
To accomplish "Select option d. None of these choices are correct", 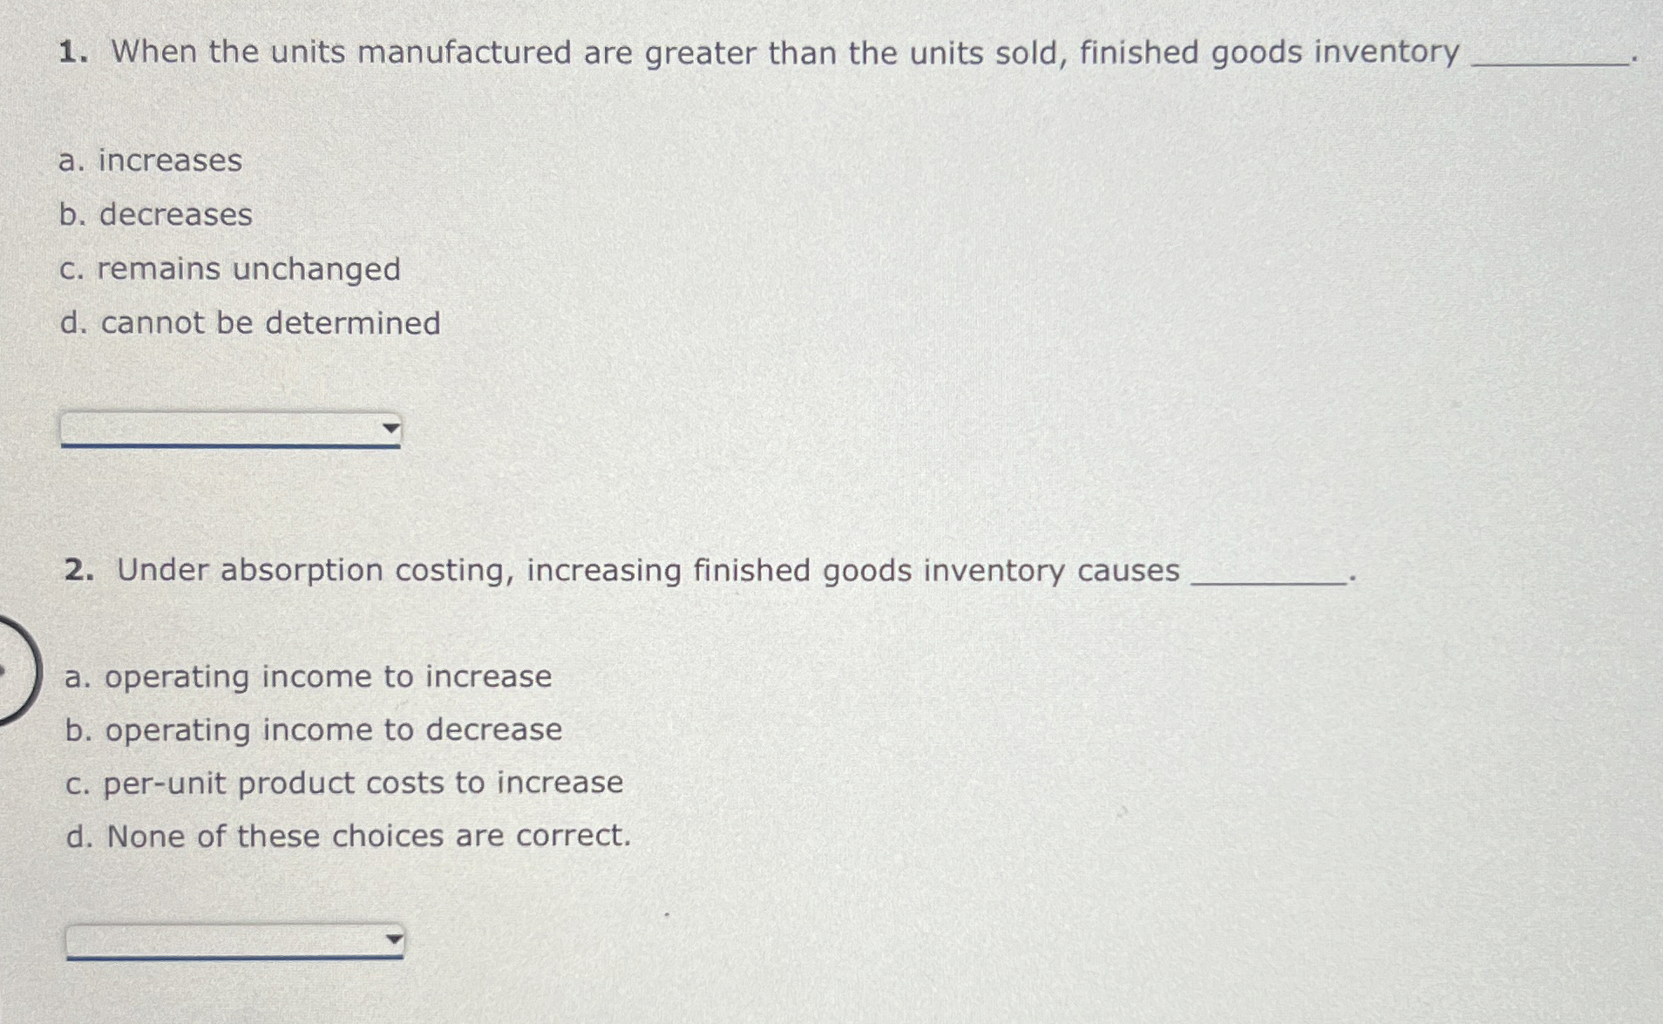I will tap(349, 837).
